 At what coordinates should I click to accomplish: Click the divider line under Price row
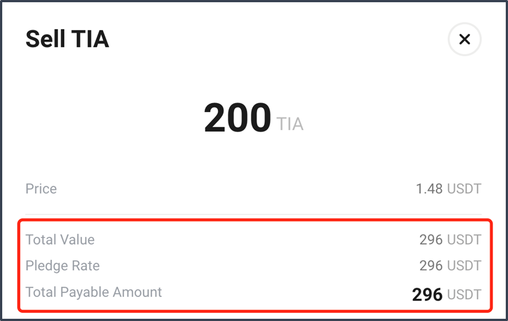coord(253,214)
